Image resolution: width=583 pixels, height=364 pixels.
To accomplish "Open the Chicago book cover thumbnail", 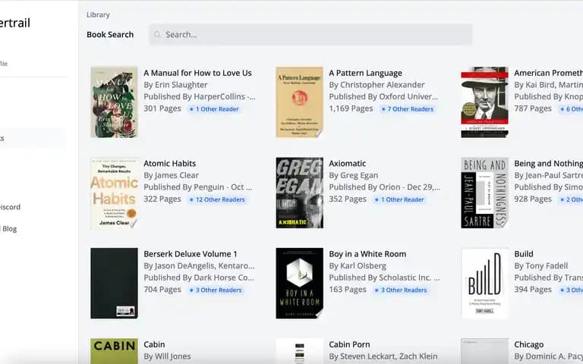I will click(x=484, y=351).
